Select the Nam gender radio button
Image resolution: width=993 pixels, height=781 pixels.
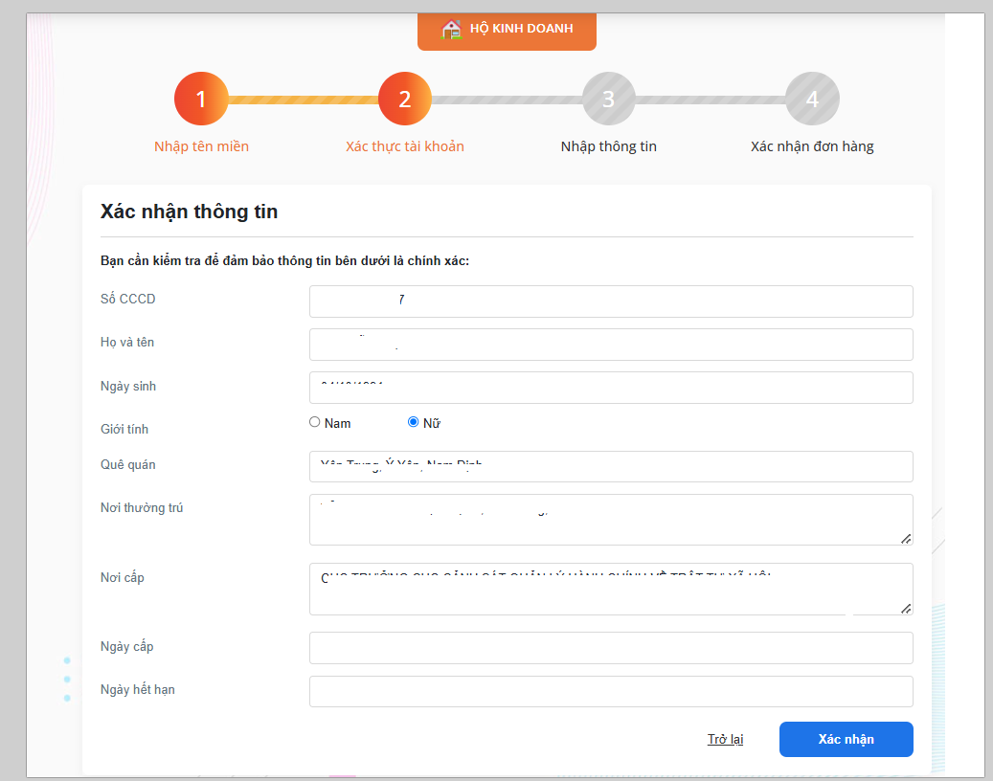pyautogui.click(x=315, y=422)
